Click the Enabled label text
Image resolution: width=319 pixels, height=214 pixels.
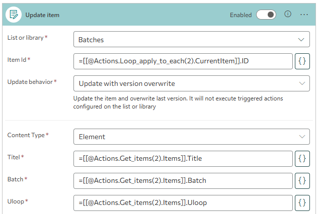pyautogui.click(x=241, y=15)
